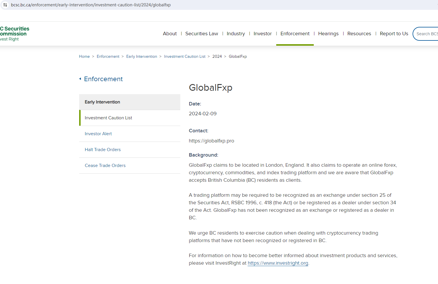Screen dimensions: 438x284
Task: Go to Home breadcrumb link
Action: pyautogui.click(x=84, y=56)
